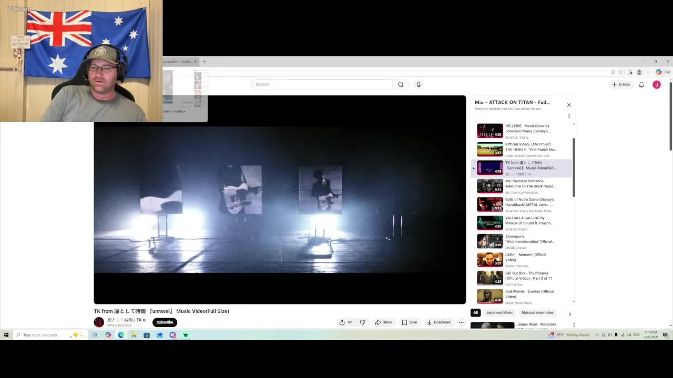
Task: Select Musical ensembles filter chip
Action: 537,312
